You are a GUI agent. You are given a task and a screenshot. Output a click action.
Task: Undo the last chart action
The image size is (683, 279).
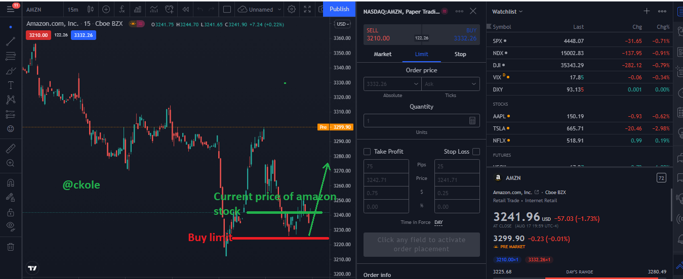[x=199, y=9]
